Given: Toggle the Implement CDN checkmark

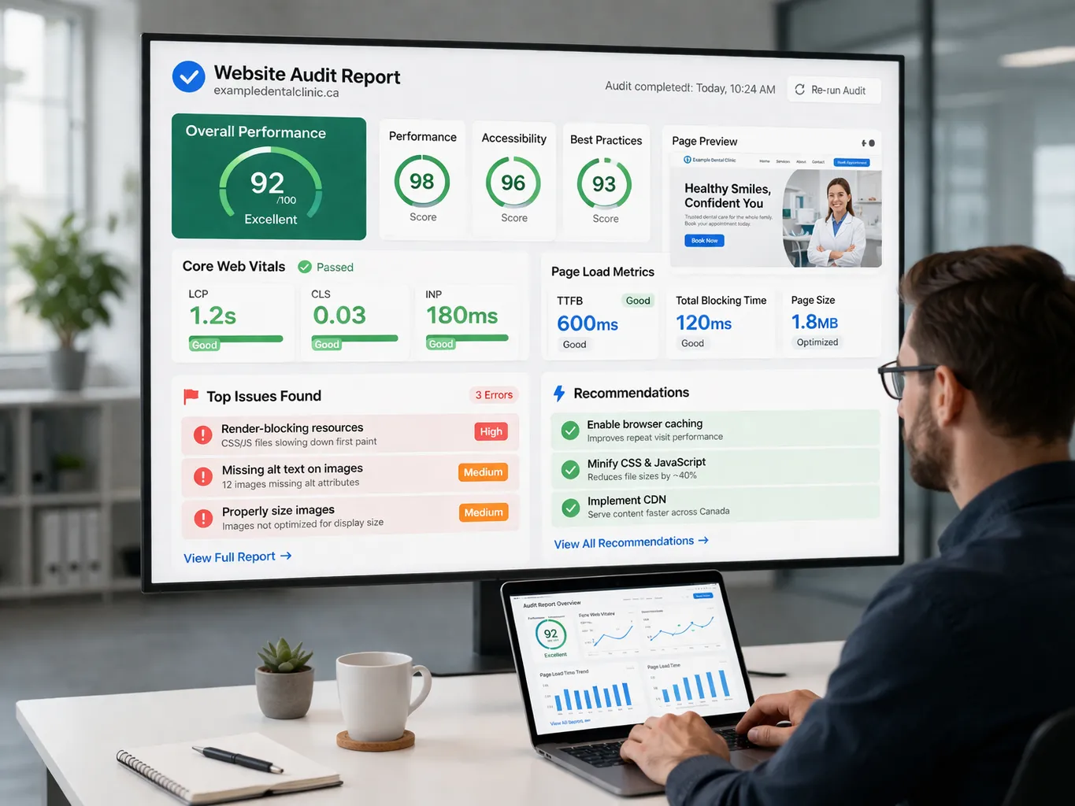Looking at the screenshot, I should tap(571, 508).
